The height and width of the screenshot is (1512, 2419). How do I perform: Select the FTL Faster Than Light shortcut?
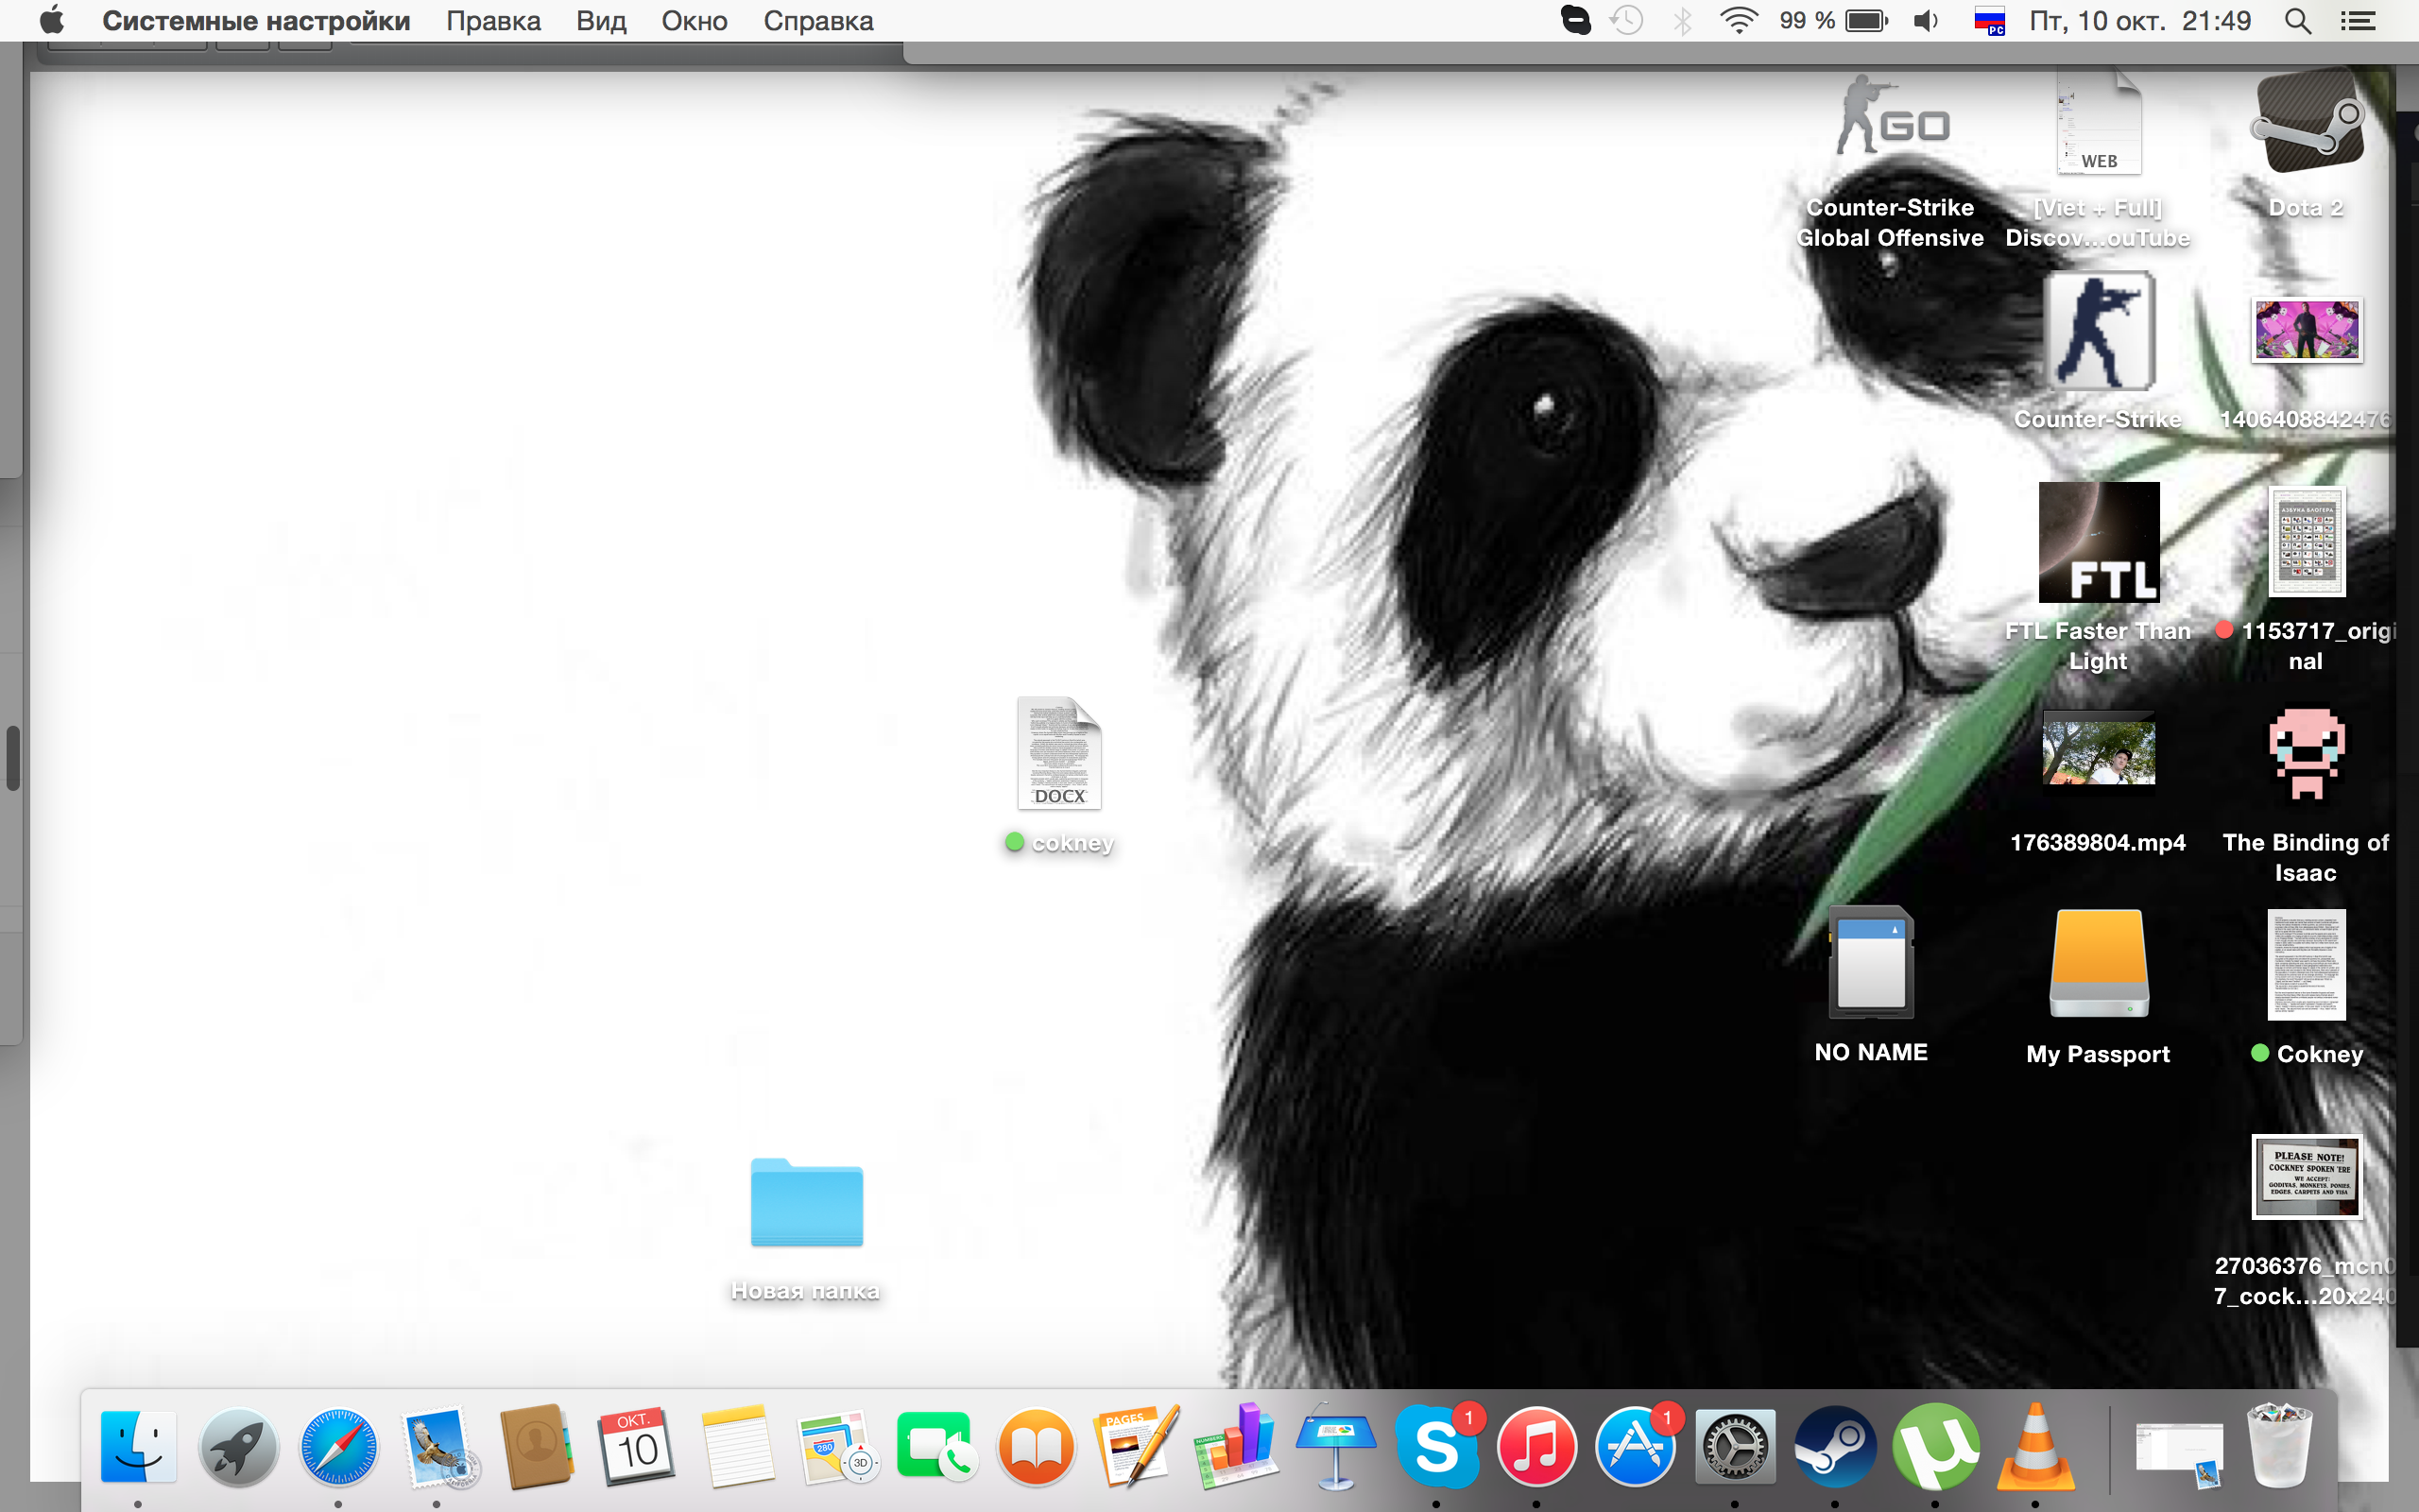point(2098,543)
